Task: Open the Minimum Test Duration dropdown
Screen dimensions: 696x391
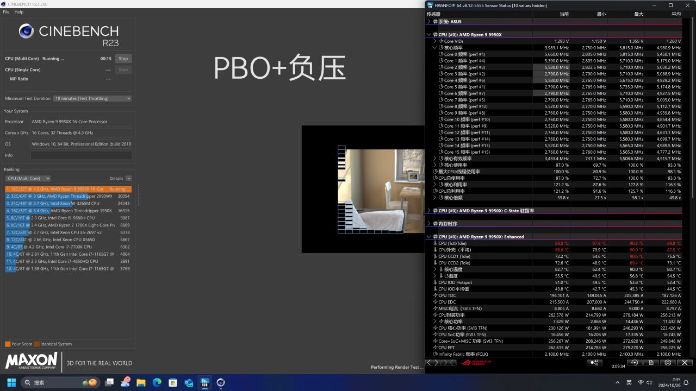Action: [x=92, y=98]
